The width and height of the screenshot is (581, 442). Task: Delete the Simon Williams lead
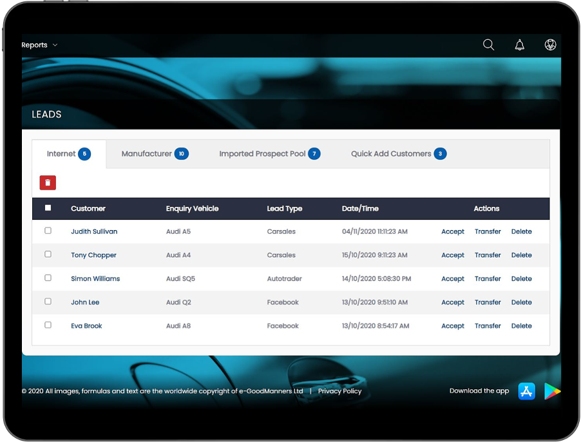(x=521, y=279)
